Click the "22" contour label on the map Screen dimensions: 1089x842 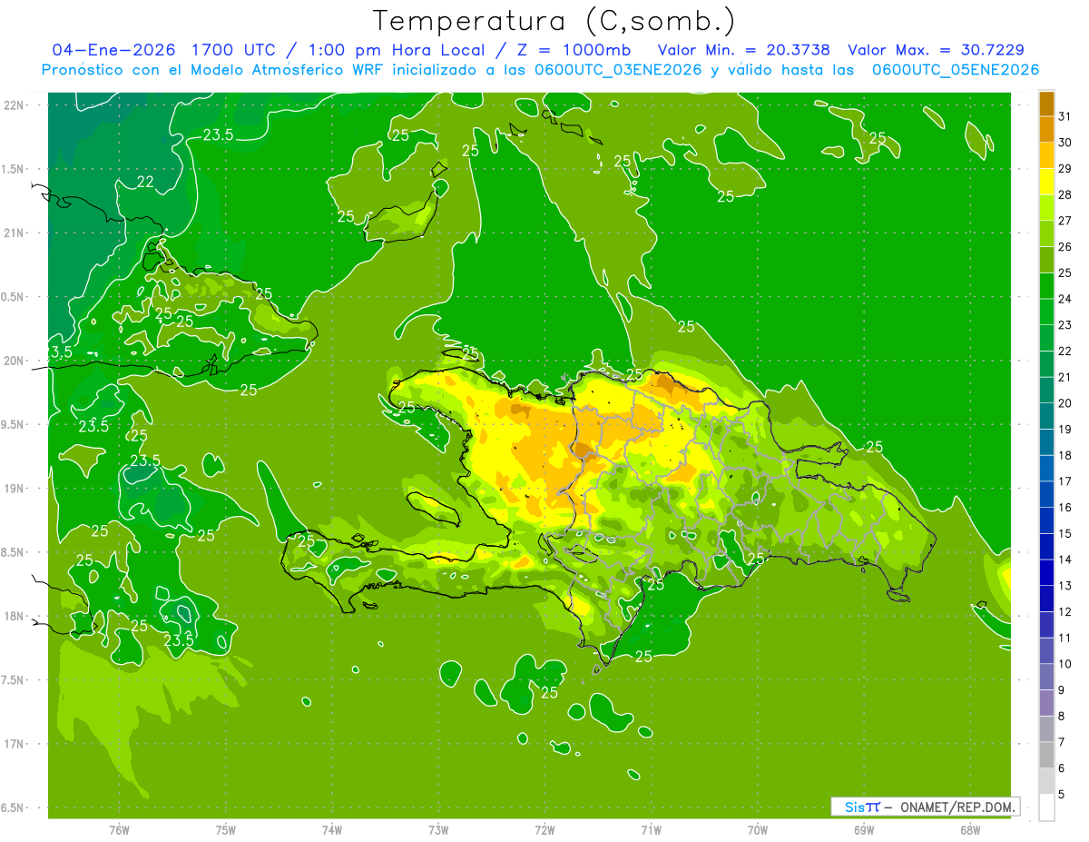[145, 182]
